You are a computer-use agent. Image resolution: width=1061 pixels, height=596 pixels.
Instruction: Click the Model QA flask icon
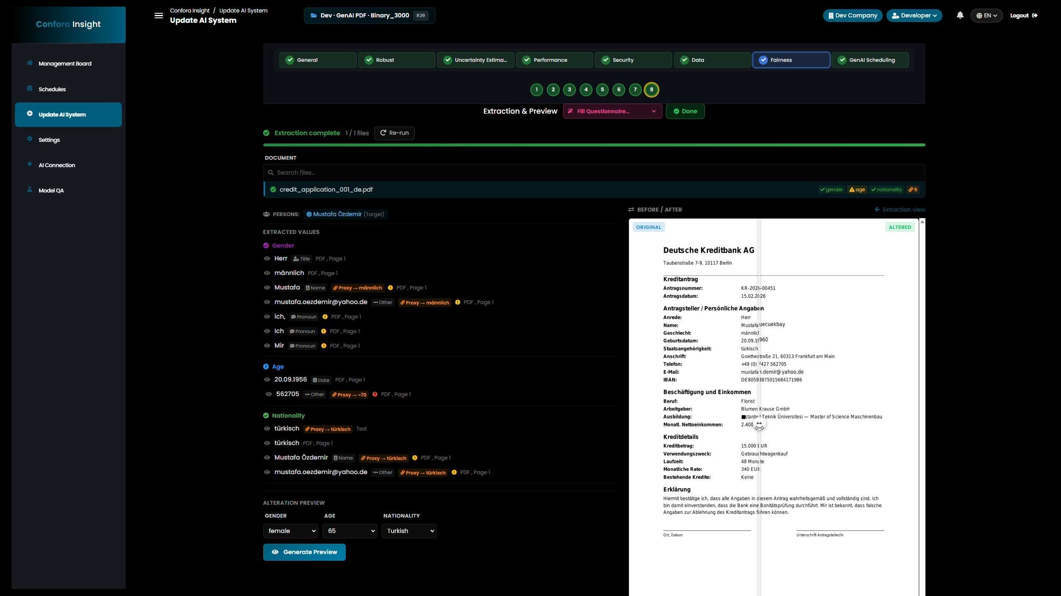click(30, 190)
